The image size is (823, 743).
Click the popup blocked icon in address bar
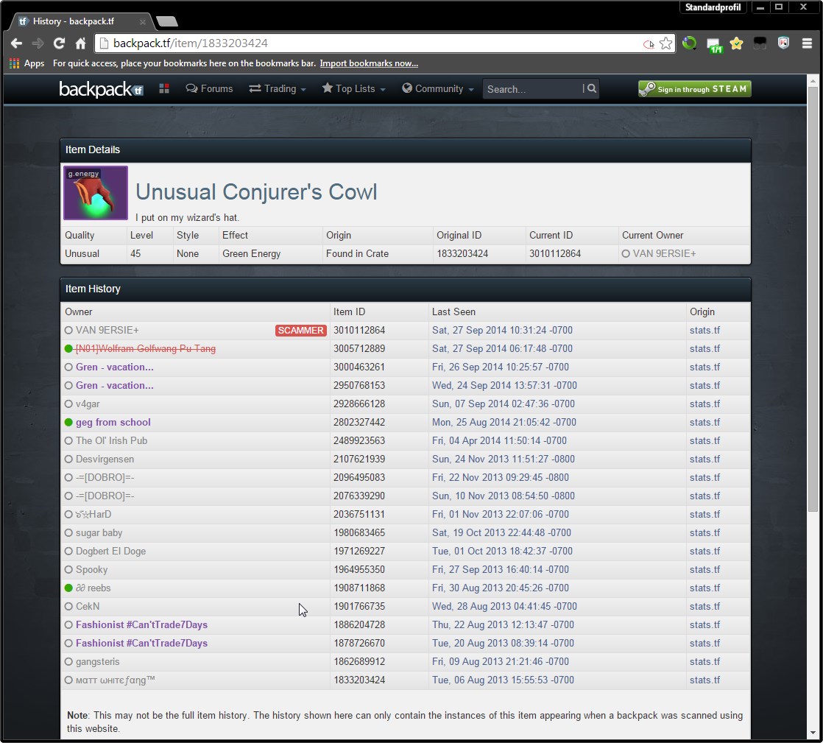pyautogui.click(x=649, y=44)
